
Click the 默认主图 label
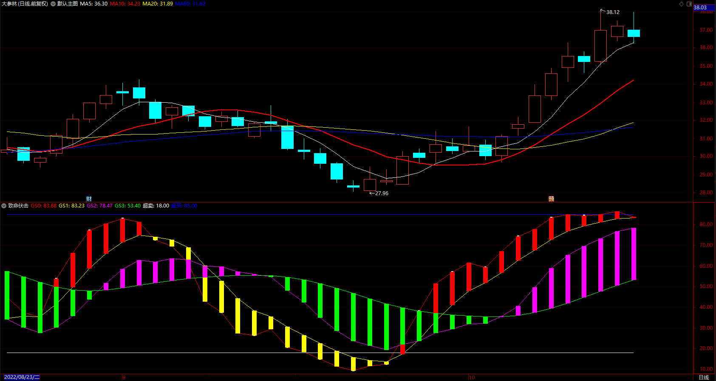(68, 4)
